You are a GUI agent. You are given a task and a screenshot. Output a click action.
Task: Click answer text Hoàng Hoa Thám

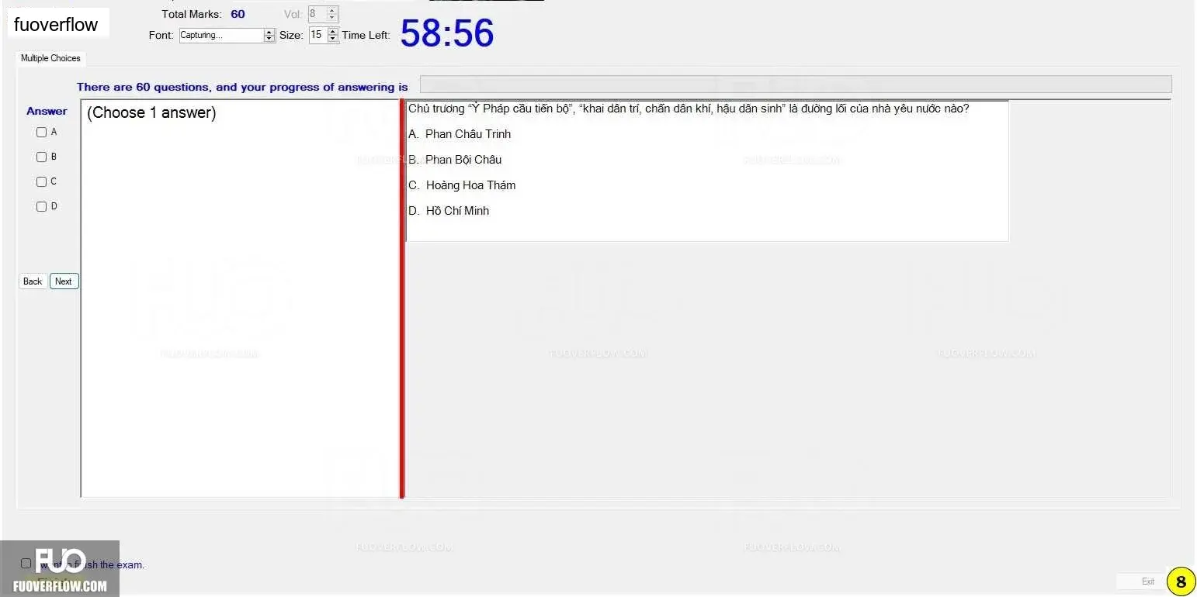(470, 185)
